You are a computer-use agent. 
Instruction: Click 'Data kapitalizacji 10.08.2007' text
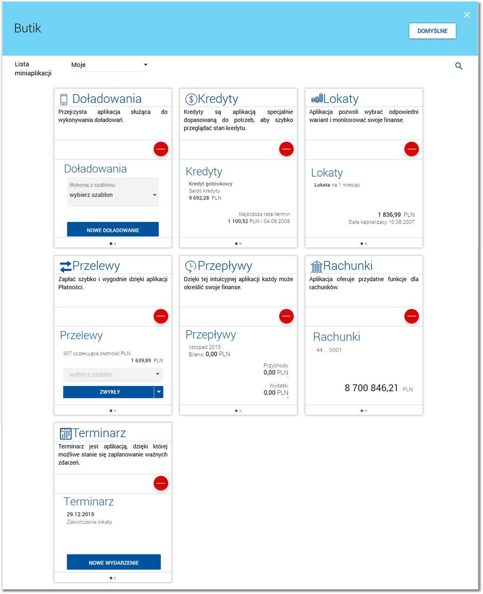382,222
